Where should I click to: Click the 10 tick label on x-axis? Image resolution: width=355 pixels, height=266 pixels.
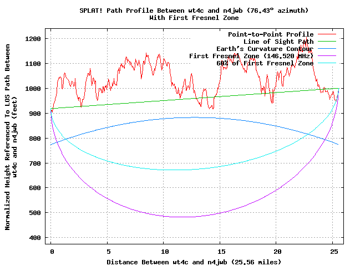(x=164, y=251)
